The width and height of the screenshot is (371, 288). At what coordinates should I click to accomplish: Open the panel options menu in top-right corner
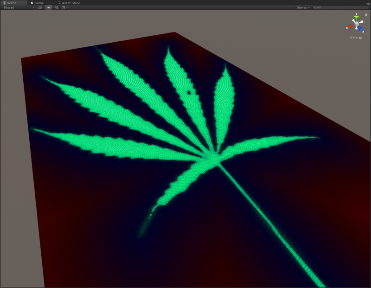[367, 3]
